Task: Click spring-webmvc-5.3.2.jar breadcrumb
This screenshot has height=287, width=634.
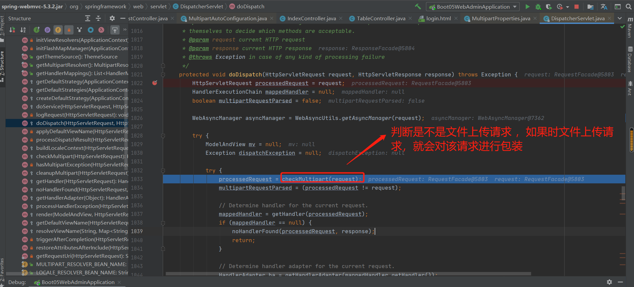Action: click(x=32, y=7)
